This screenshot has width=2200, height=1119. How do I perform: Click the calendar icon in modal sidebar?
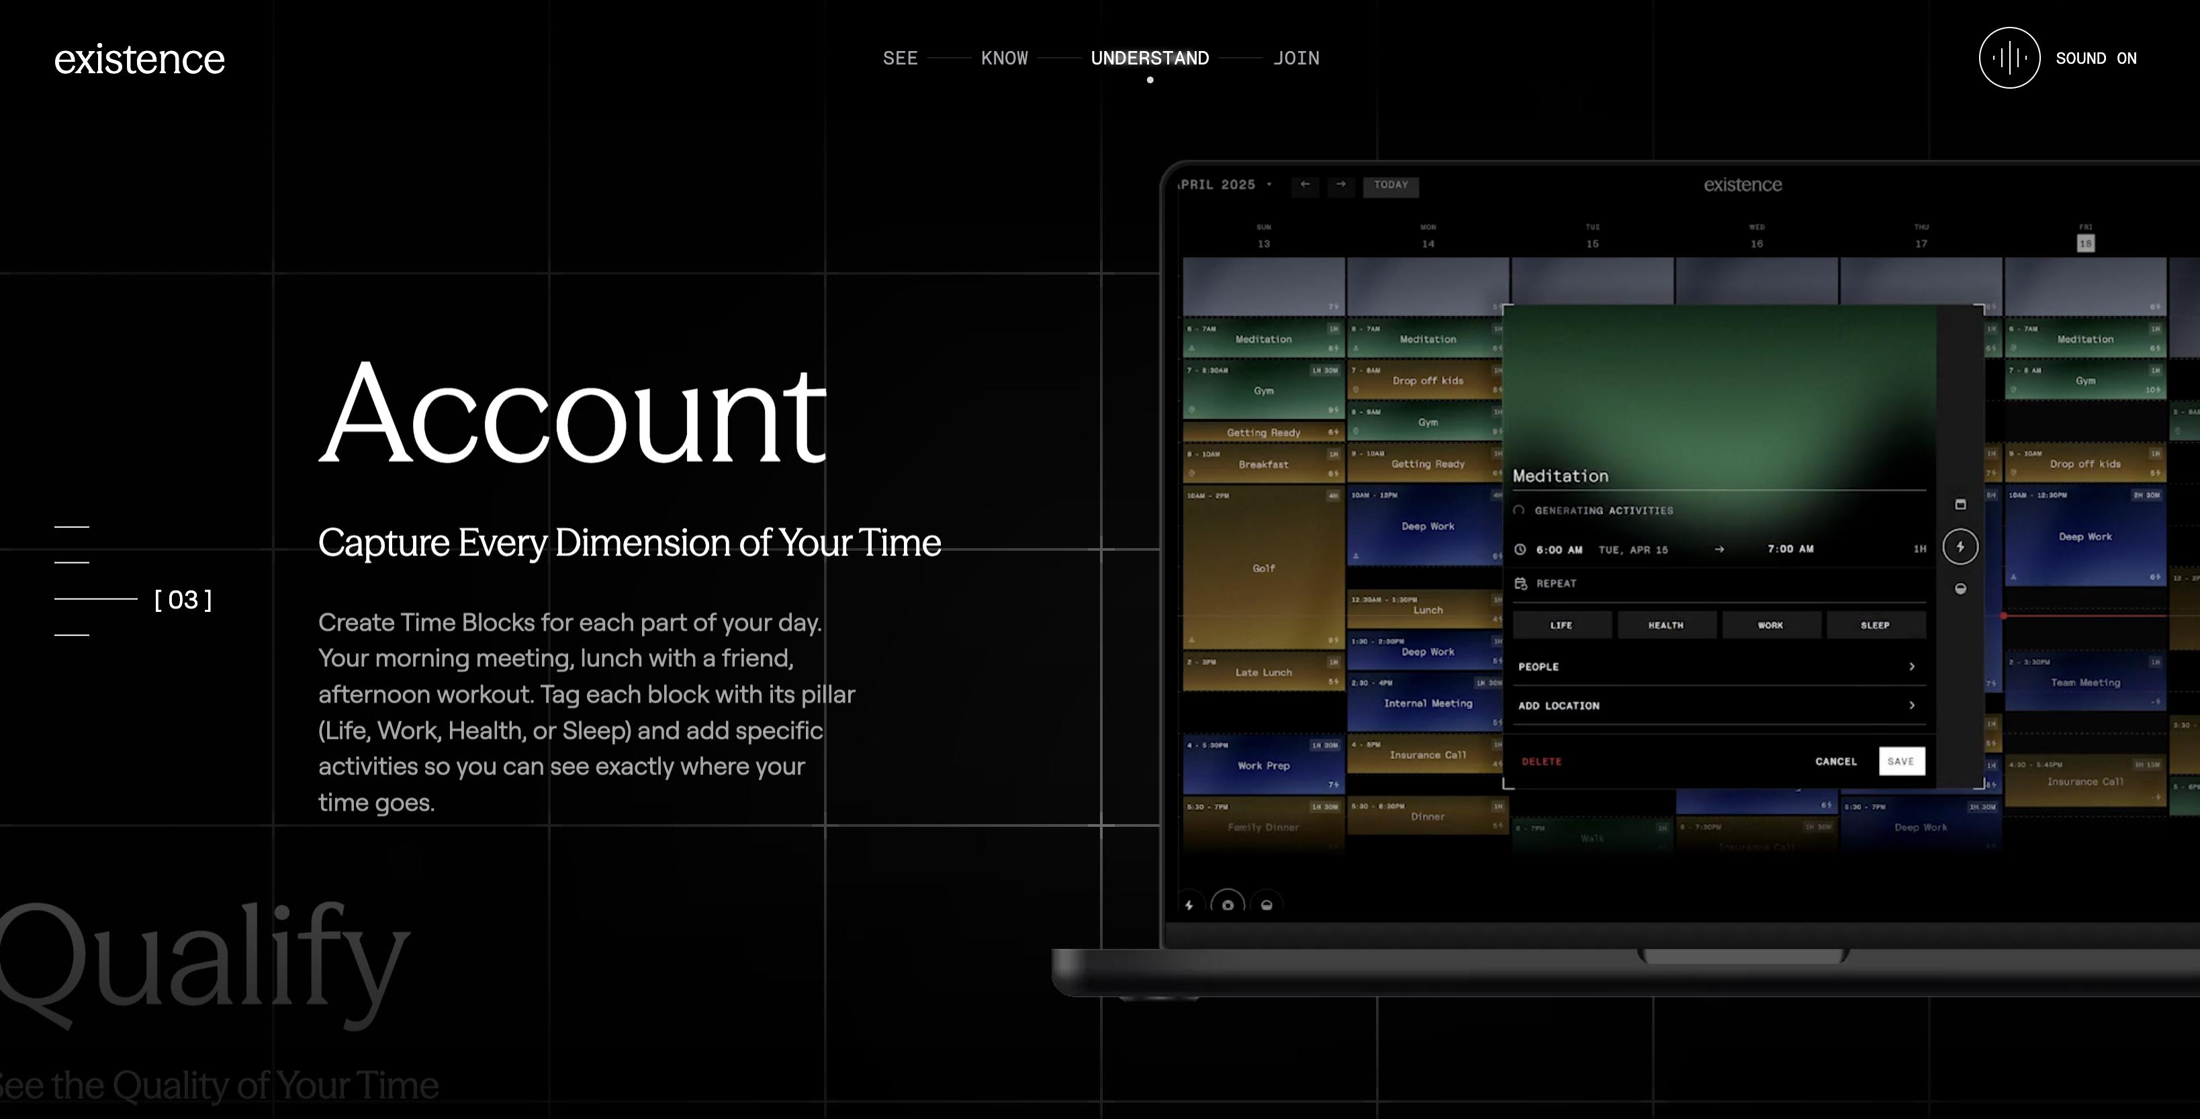pos(1960,504)
